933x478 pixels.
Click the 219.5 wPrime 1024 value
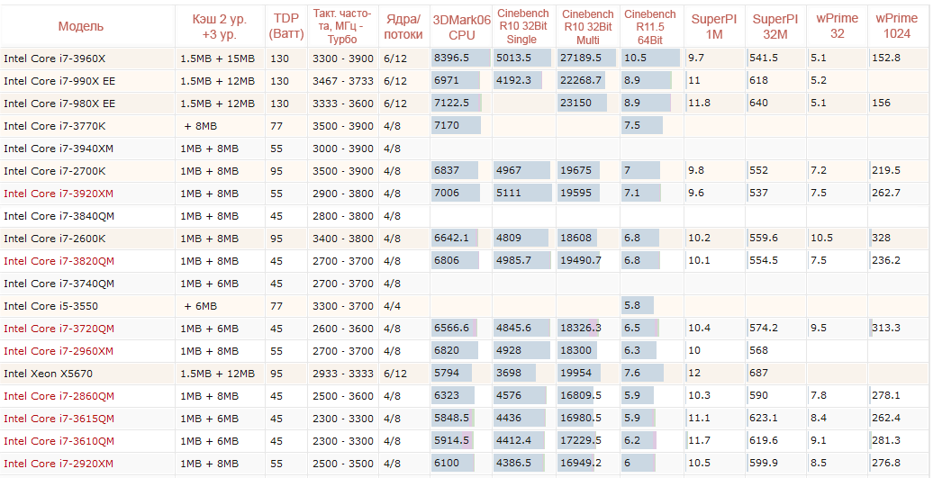(x=886, y=170)
